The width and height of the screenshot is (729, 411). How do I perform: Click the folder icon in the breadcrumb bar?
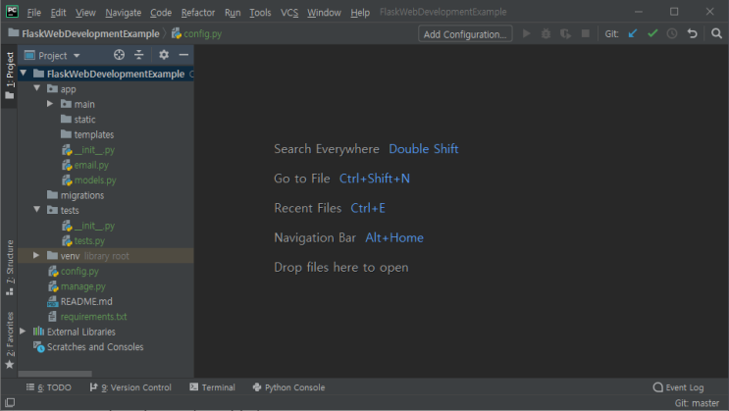click(x=14, y=33)
